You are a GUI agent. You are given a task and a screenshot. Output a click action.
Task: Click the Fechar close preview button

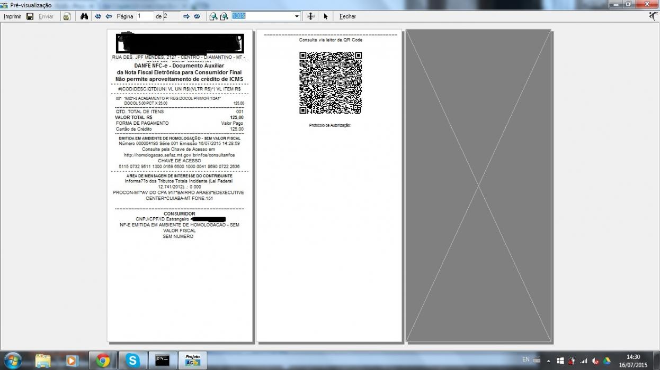coord(347,16)
